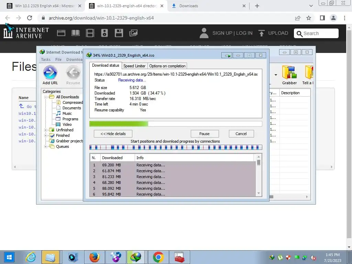Click the Description column header
This screenshot has width=352, height=264.
pos(295,93)
